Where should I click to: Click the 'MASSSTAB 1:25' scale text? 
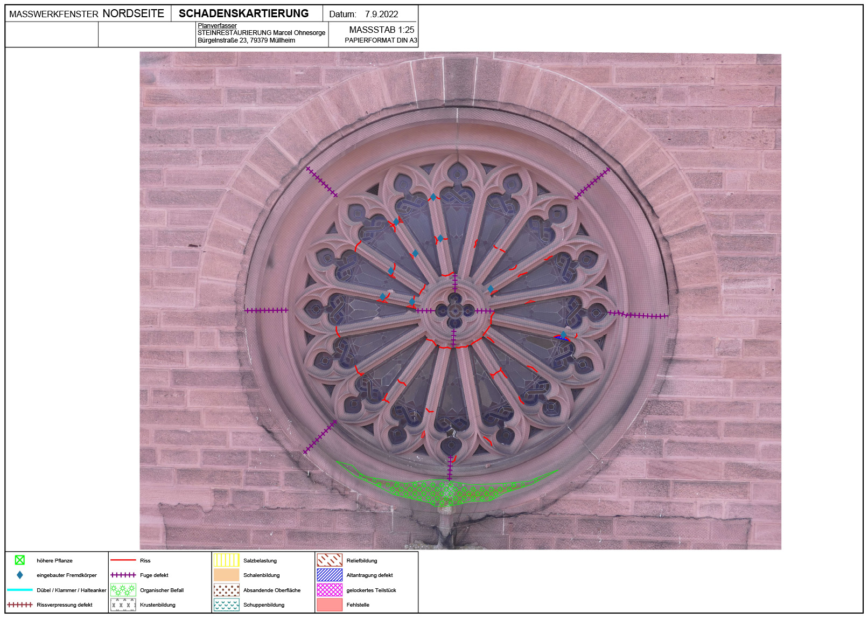[x=381, y=30]
